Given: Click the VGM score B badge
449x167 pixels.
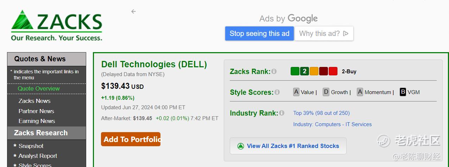Looking at the screenshot, I should [403, 92].
